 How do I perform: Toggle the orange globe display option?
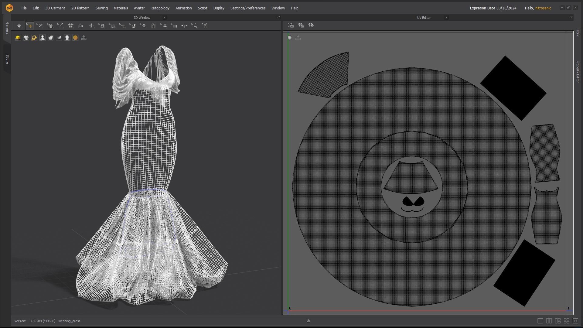75,38
